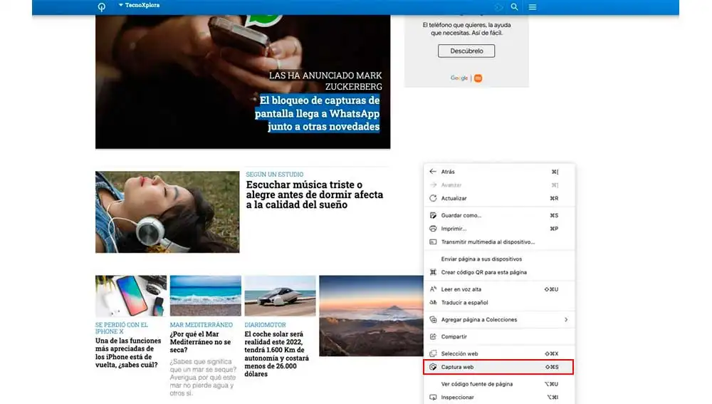Click the Descúbrelo button in the ad
This screenshot has width=712, height=404.
[466, 51]
